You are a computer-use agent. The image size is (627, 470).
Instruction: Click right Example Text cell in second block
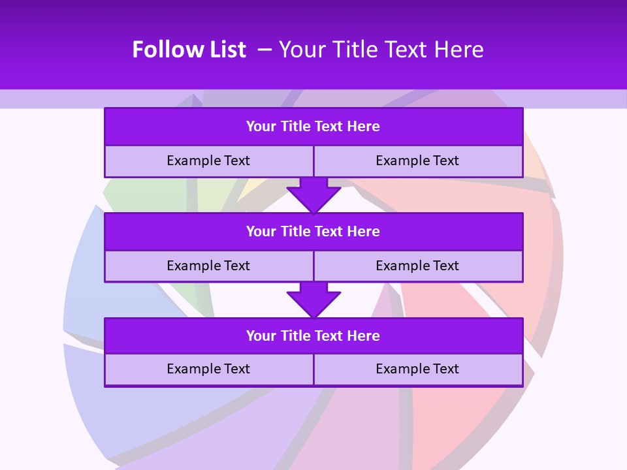tap(418, 266)
